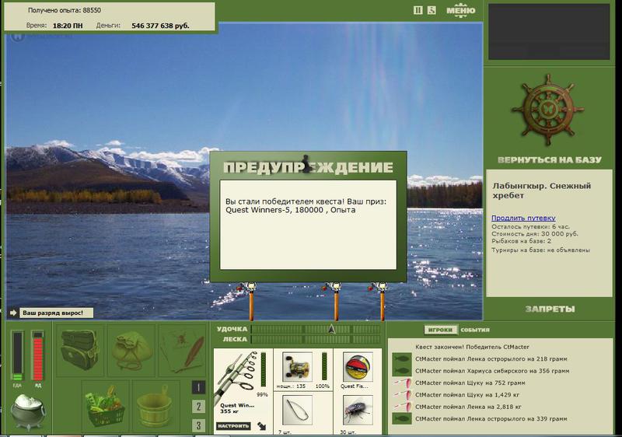Image resolution: width=622 pixels, height=437 pixels.
Task: Click 'Стоимость дня: 30 000 руб.' text
Action: (535, 234)
